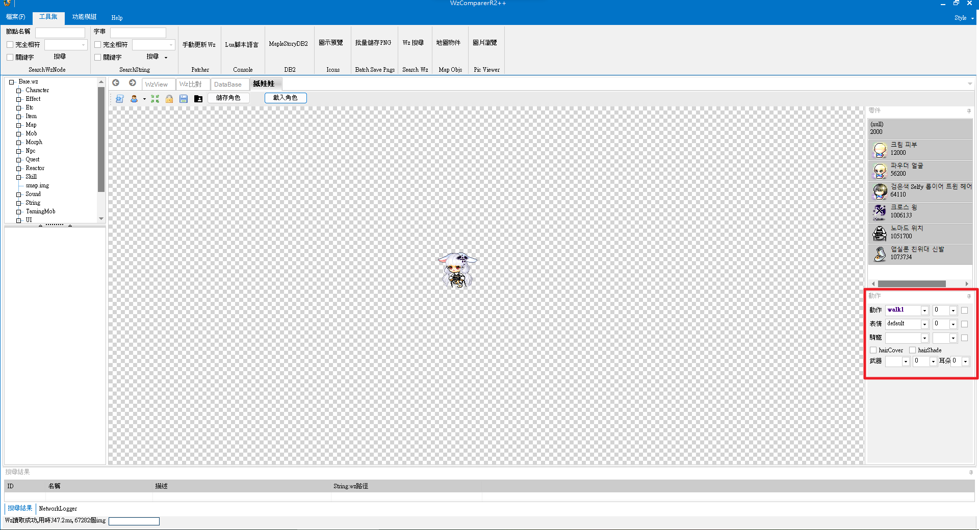Toggle the checkbox on the 動作 row

click(x=964, y=310)
